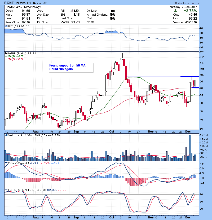Screen dimensions: 212x220
Task: Click the Annual Dividend label
Action: (97, 15)
